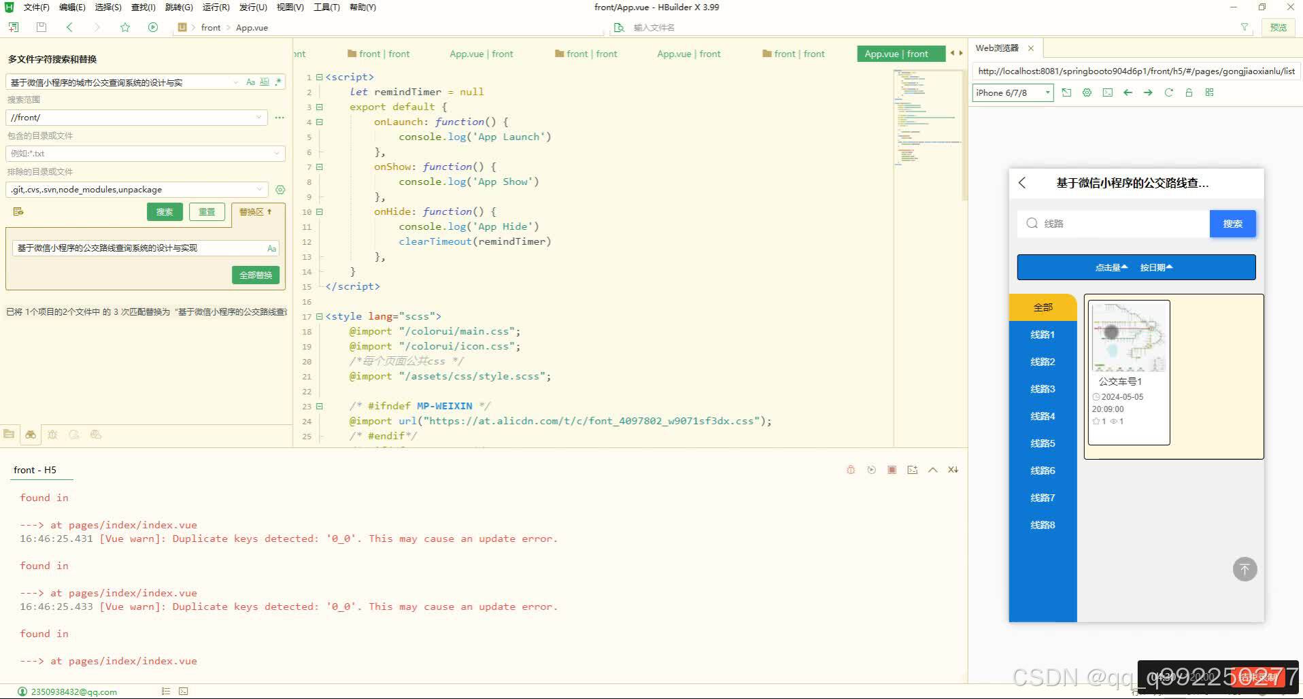Expand the //front/ scope dropdown
1303x699 pixels.
click(x=259, y=118)
